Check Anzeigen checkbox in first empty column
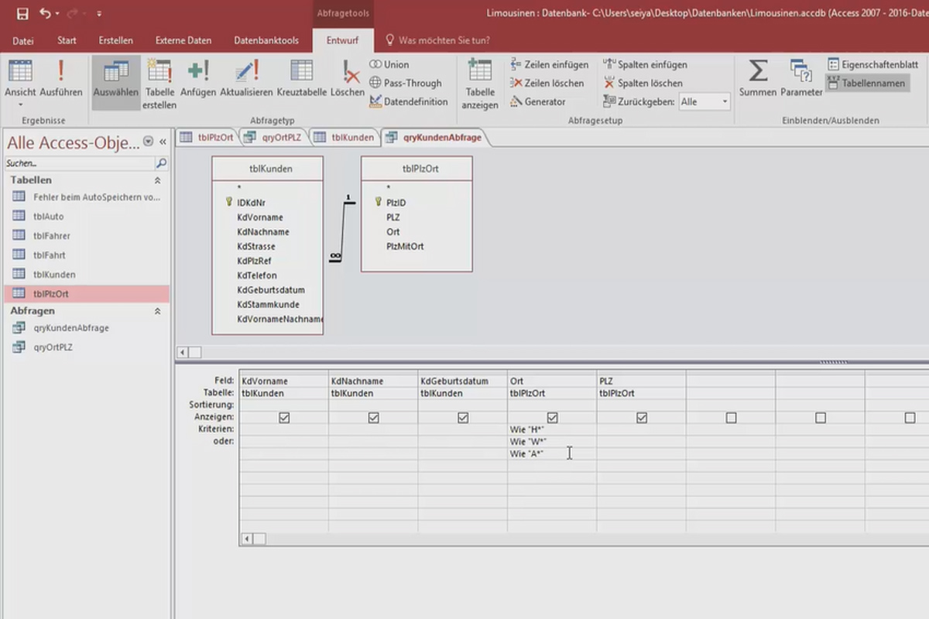The height and width of the screenshot is (619, 929). (731, 418)
